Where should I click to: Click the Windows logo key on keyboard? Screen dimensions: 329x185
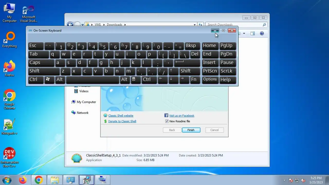point(49,80)
